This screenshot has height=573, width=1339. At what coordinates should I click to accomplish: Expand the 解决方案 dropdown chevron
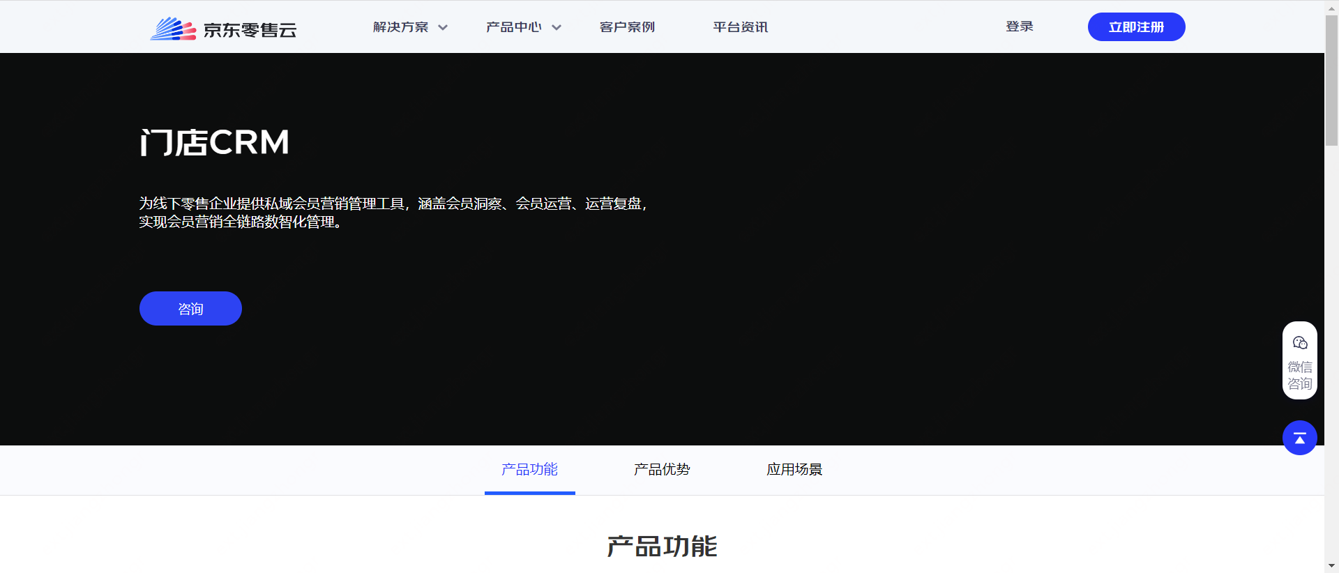(443, 28)
